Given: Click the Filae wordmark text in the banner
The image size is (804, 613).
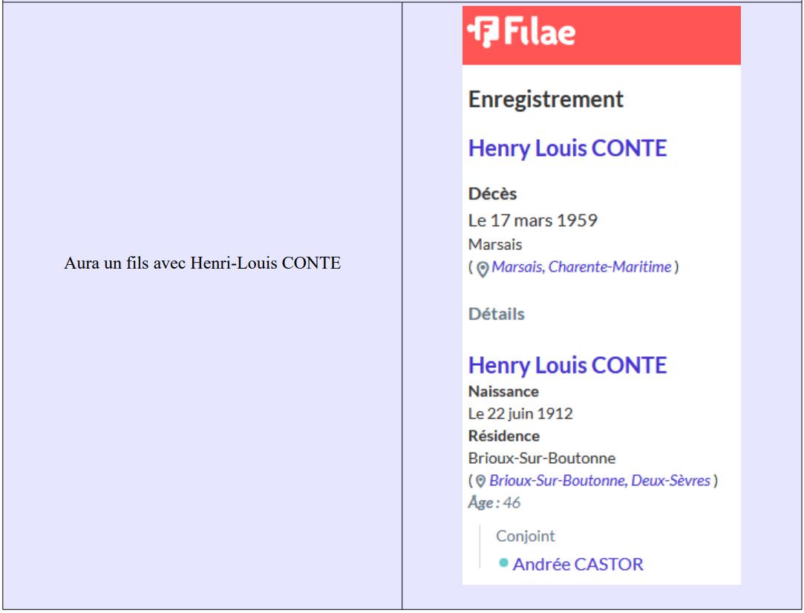Looking at the screenshot, I should pos(540,33).
